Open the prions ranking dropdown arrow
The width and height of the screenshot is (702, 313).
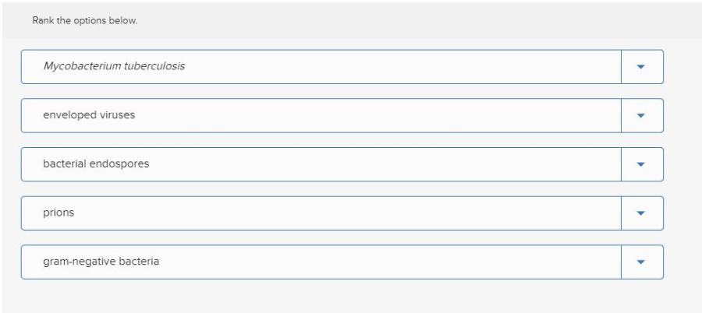coord(643,213)
